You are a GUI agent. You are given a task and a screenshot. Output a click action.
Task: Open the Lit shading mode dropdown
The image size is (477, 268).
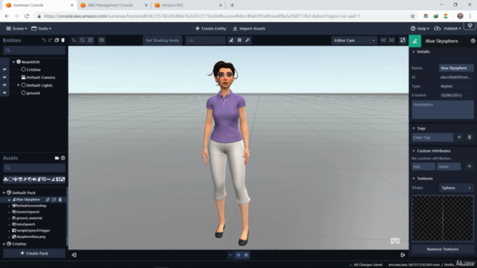[x=206, y=40]
